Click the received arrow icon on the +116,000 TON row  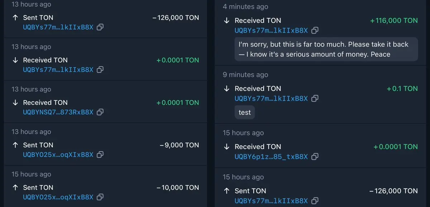pyautogui.click(x=226, y=21)
